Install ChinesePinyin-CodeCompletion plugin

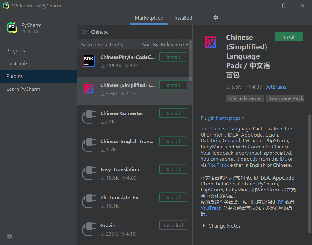click(x=173, y=57)
